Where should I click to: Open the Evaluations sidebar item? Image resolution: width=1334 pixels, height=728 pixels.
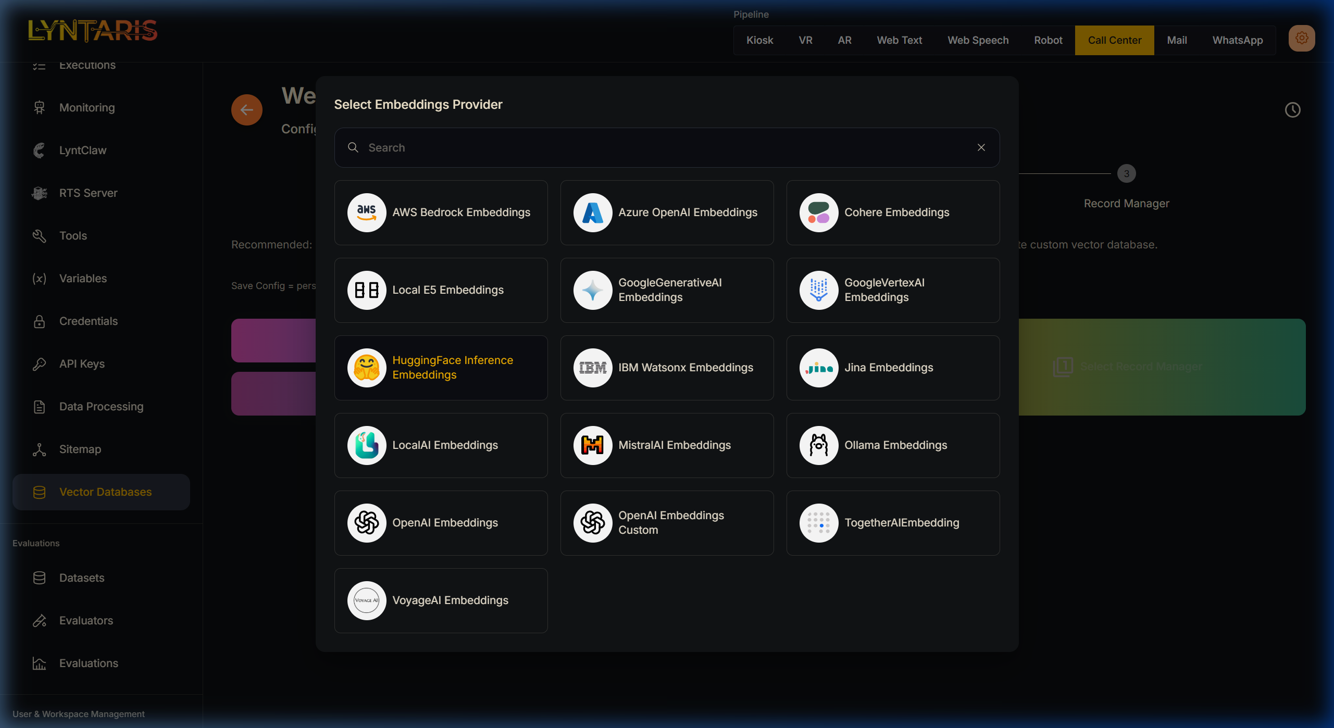[101, 663]
